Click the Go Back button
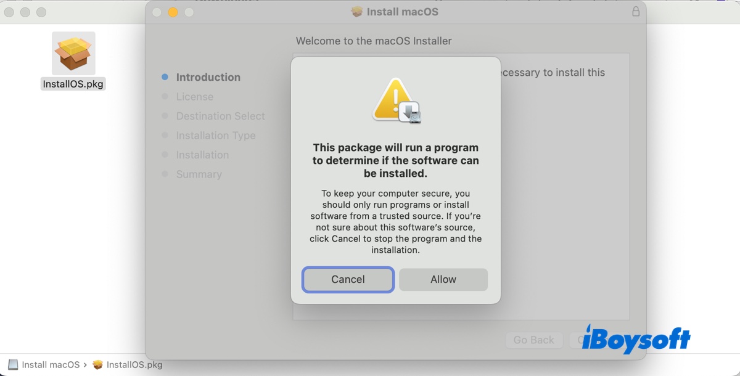The image size is (740, 376). (533, 340)
